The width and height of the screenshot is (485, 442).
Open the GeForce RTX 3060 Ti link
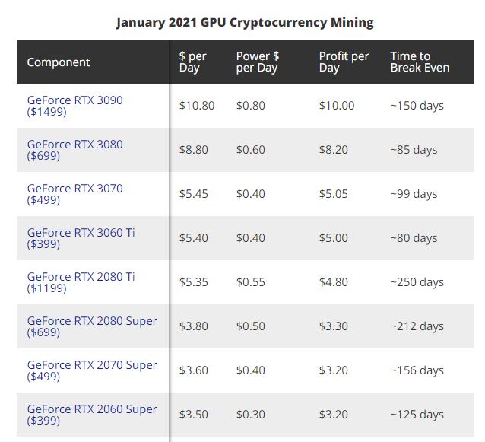(81, 238)
